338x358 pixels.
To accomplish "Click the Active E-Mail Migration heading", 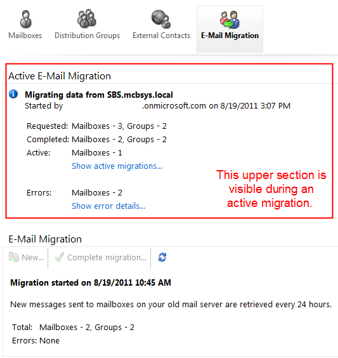I will coord(60,76).
